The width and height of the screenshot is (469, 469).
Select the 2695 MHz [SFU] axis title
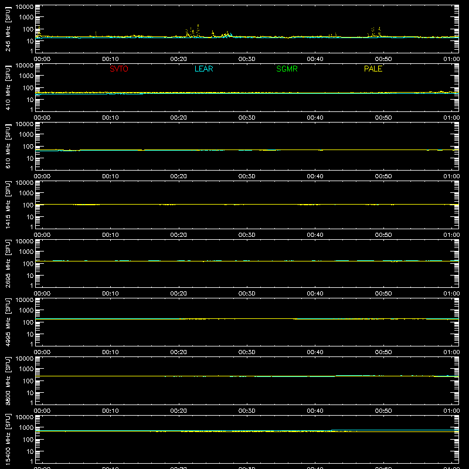pyautogui.click(x=8, y=263)
